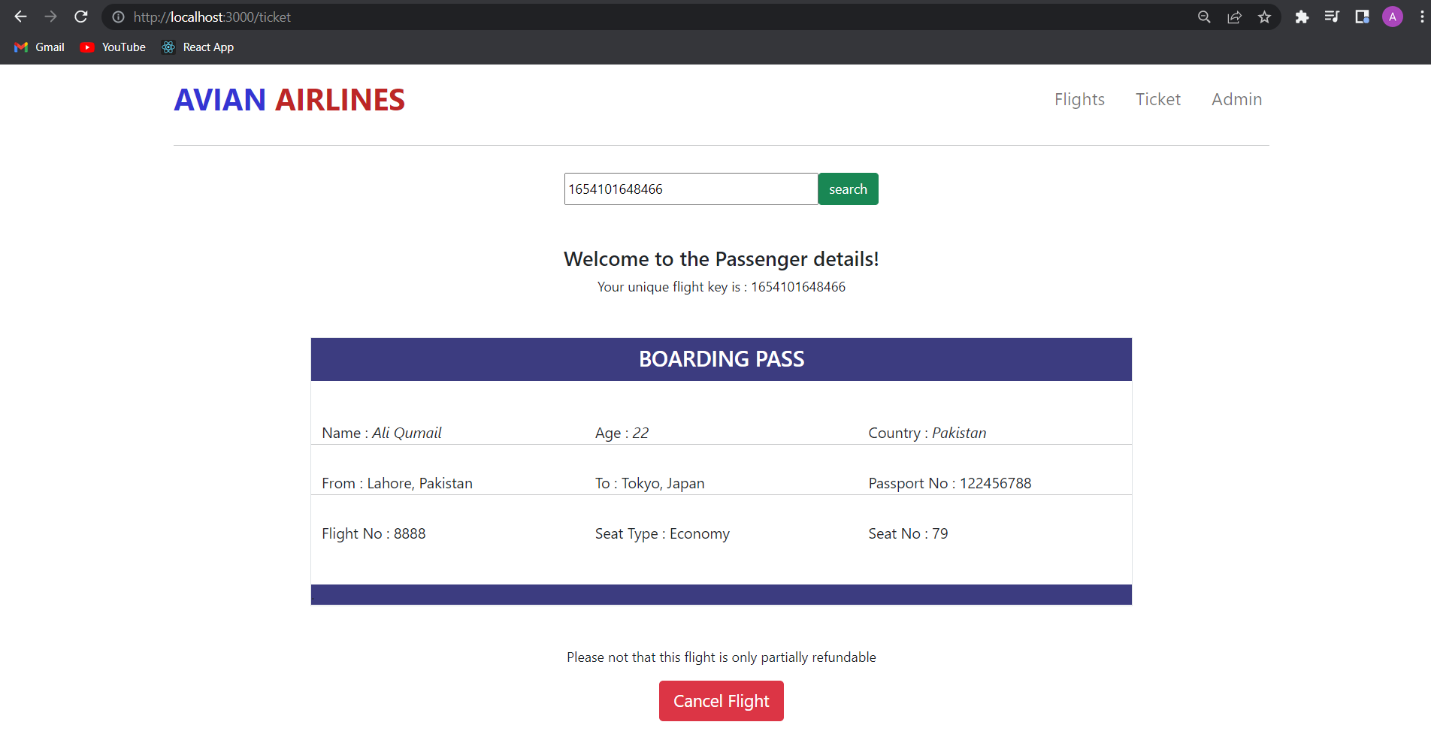
Task: Reload the page using the refresh icon
Action: [80, 17]
